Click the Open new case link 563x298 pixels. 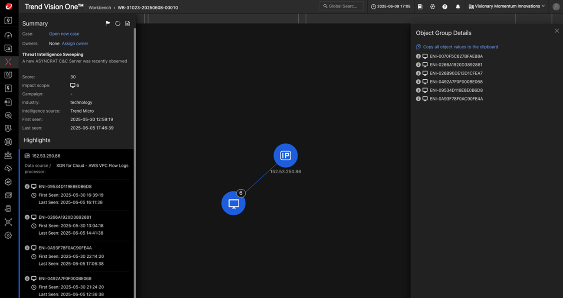[x=64, y=34]
